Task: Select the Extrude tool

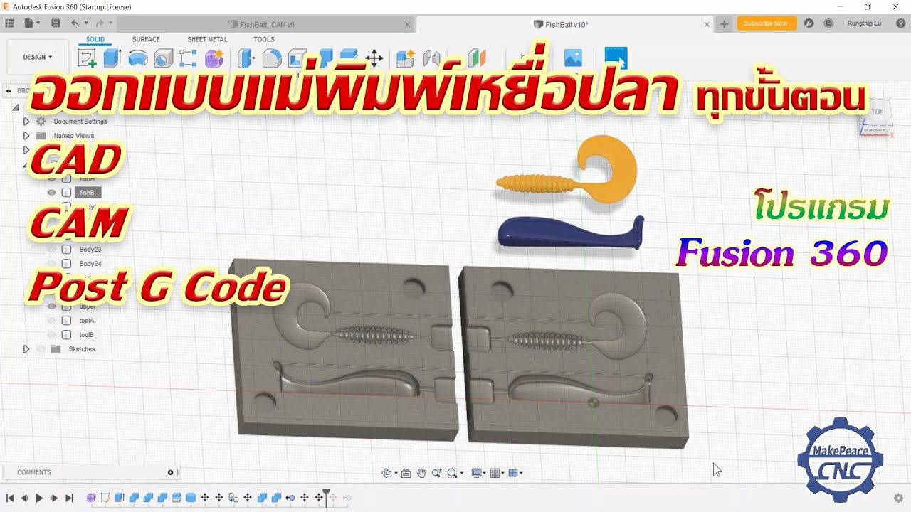Action: click(x=112, y=58)
